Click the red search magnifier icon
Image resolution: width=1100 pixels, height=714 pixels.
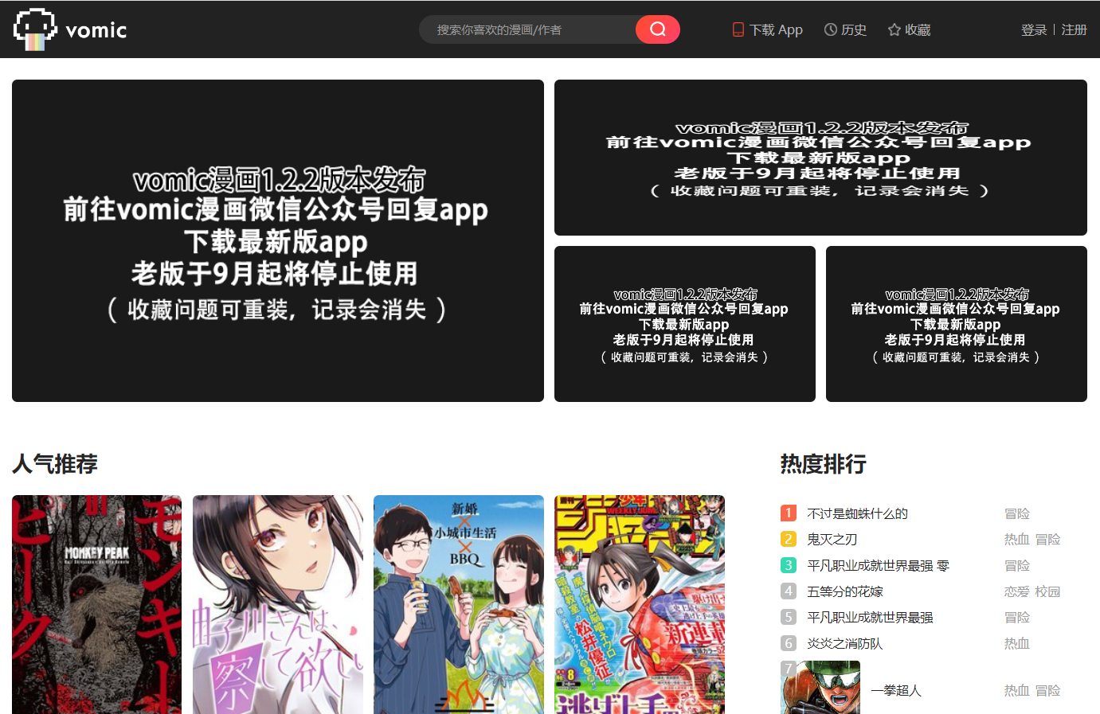tap(657, 29)
